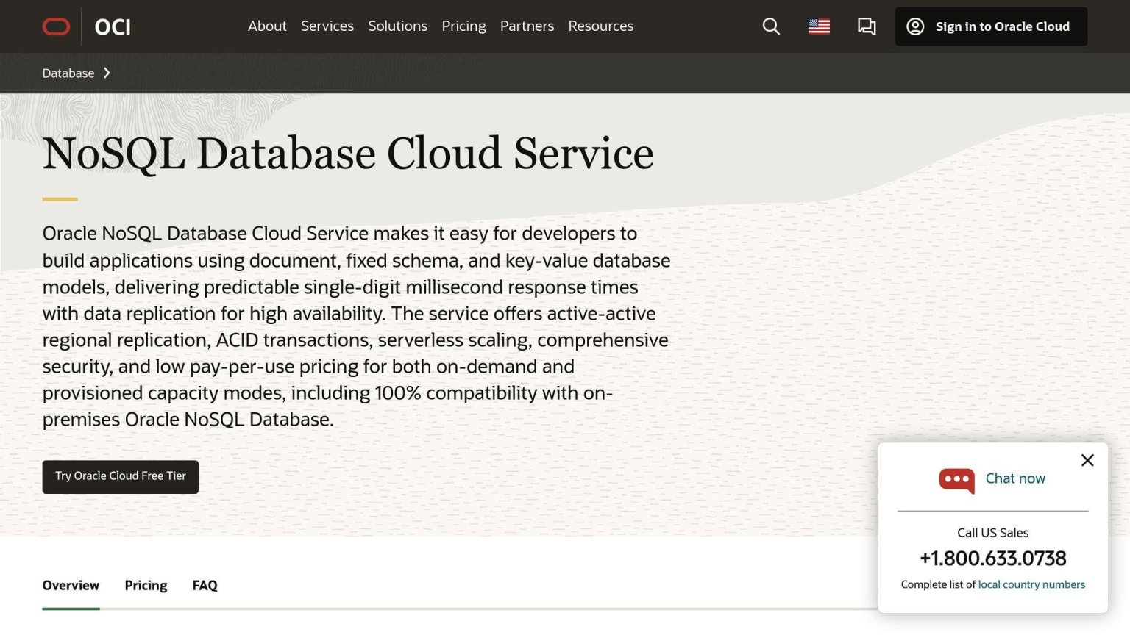Open the local country numbers link
Viewport: 1130px width, 635px height.
(1031, 584)
